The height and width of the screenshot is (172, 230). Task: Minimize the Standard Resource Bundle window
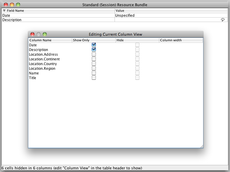[x=12, y=5]
